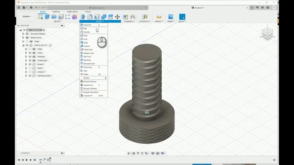Toggle visibility eye of Joints folder
294x165 pixels.
point(30,53)
